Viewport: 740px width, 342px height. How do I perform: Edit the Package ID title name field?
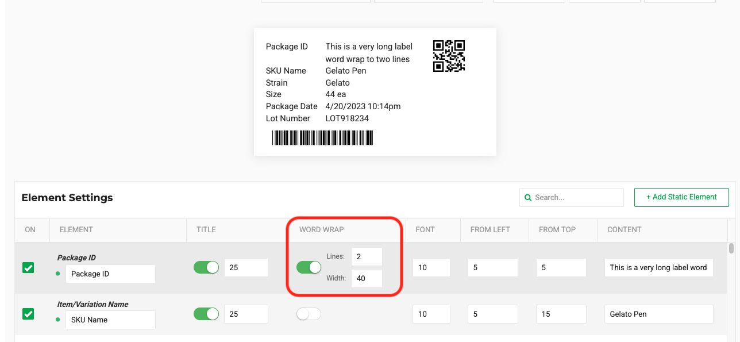click(x=110, y=274)
